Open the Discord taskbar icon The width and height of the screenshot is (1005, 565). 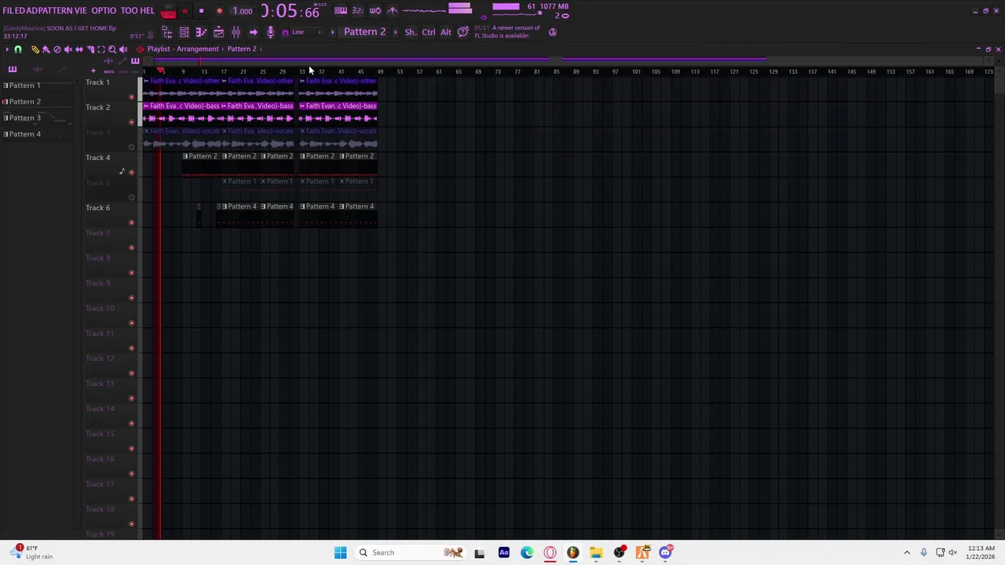click(x=666, y=552)
